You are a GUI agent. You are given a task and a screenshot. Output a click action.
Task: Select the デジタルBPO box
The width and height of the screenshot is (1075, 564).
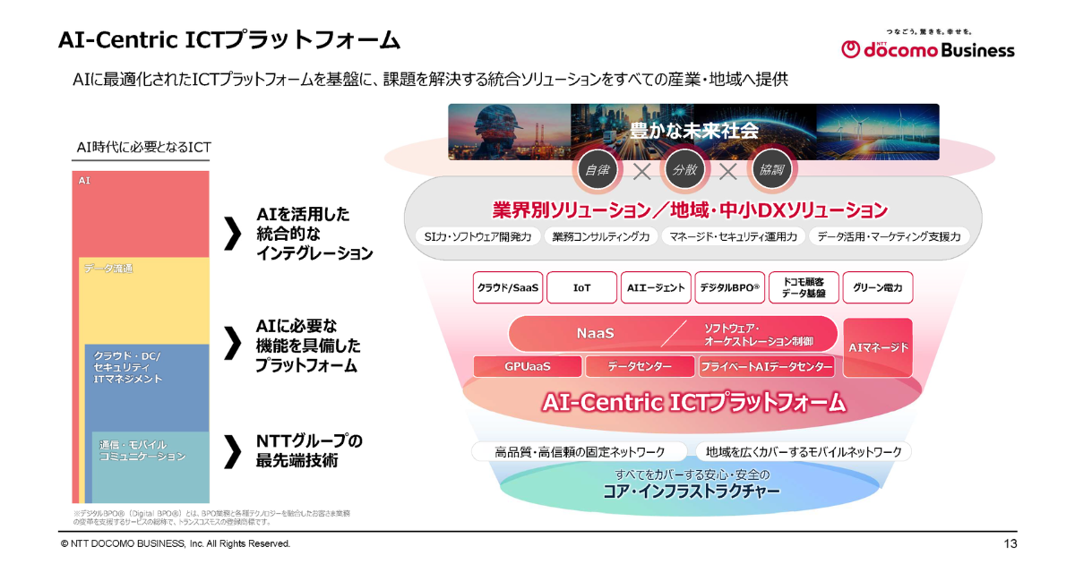(x=729, y=288)
